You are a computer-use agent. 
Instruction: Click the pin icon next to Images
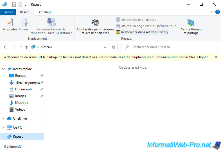pyautogui.click(x=42, y=96)
